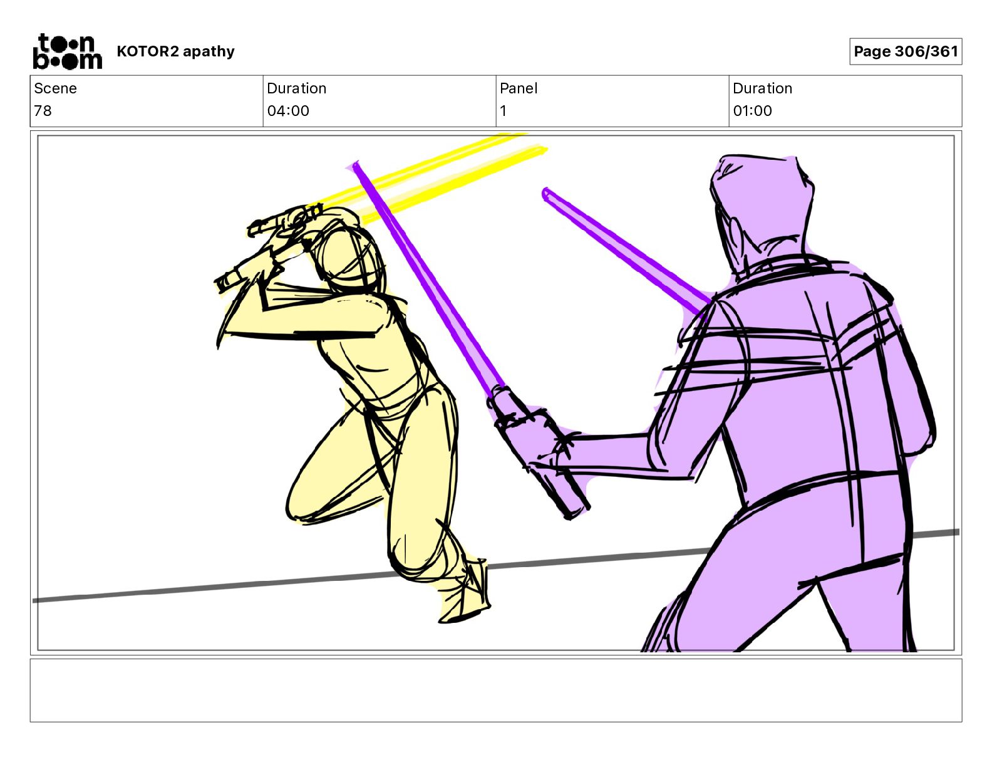The image size is (992, 767).
Task: Select the panel duration value '01:00'
Action: [752, 111]
